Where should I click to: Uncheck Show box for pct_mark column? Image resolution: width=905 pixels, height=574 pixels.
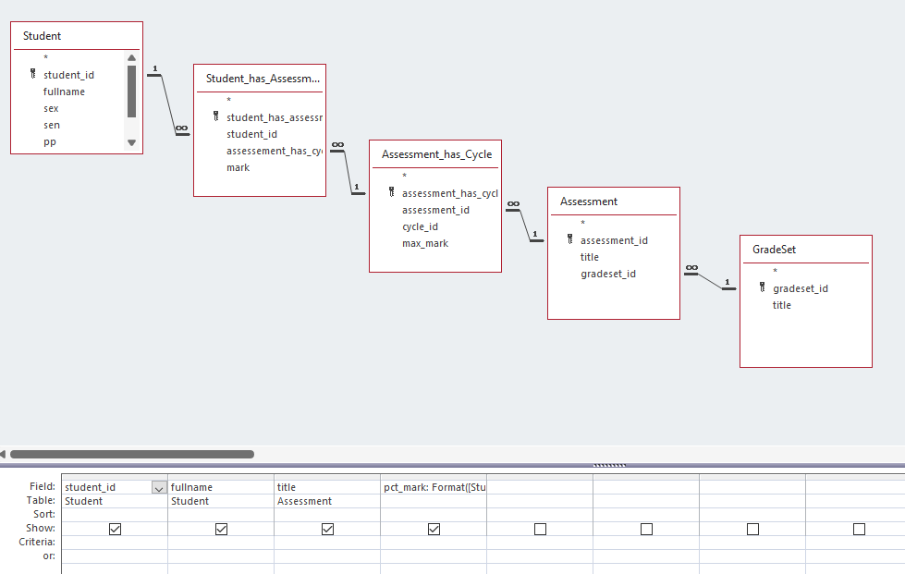pos(434,529)
